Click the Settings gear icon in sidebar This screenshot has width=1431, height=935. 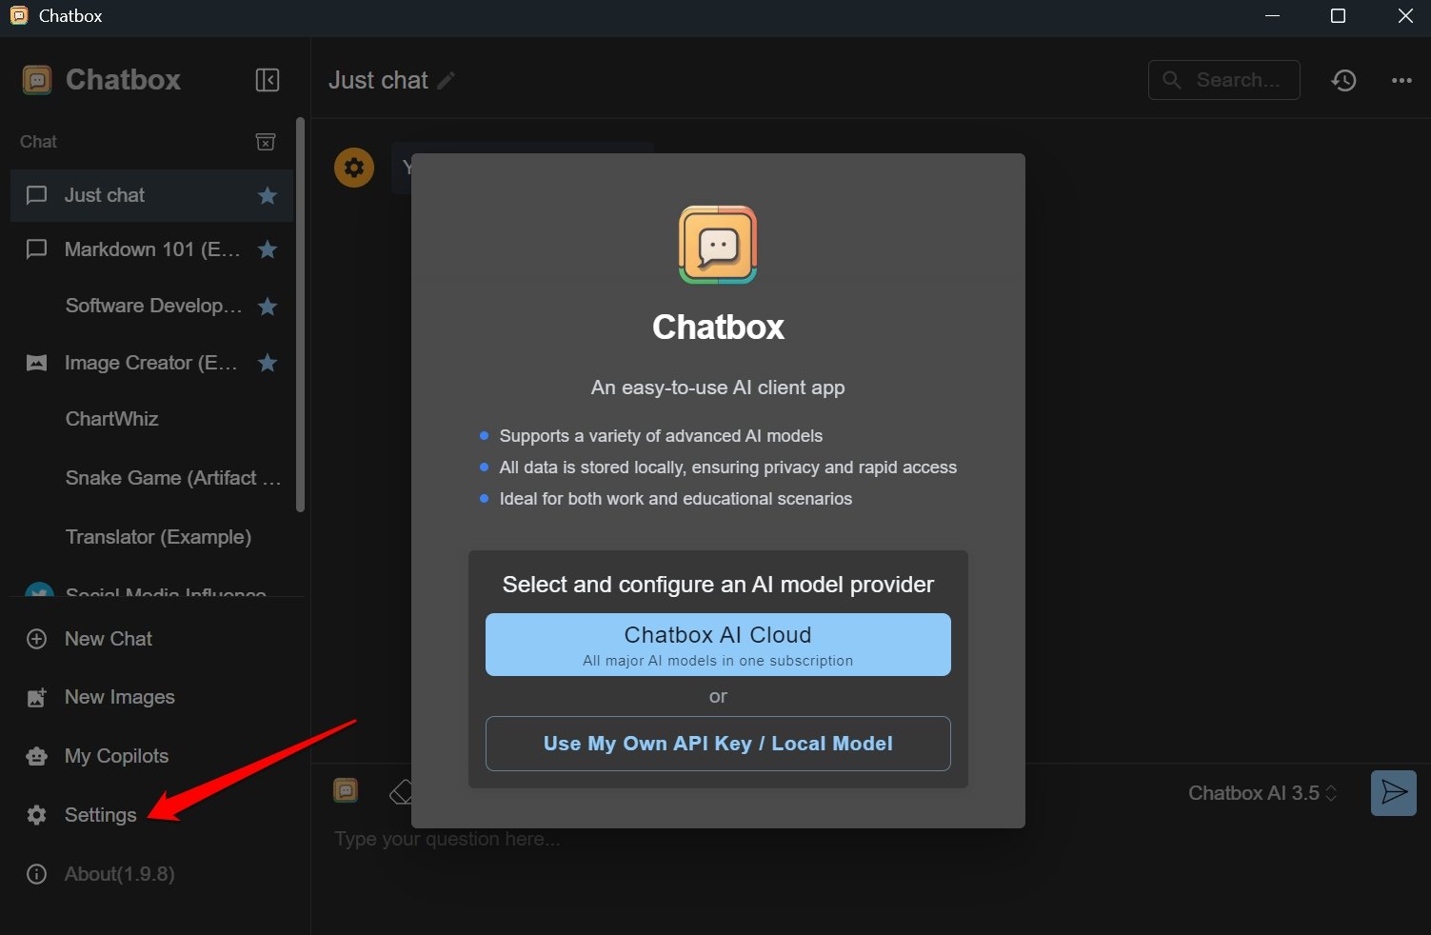tap(36, 815)
